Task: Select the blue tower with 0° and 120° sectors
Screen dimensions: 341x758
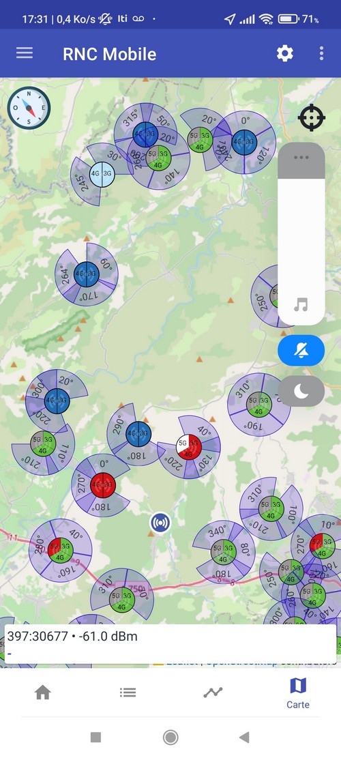Action: point(244,142)
